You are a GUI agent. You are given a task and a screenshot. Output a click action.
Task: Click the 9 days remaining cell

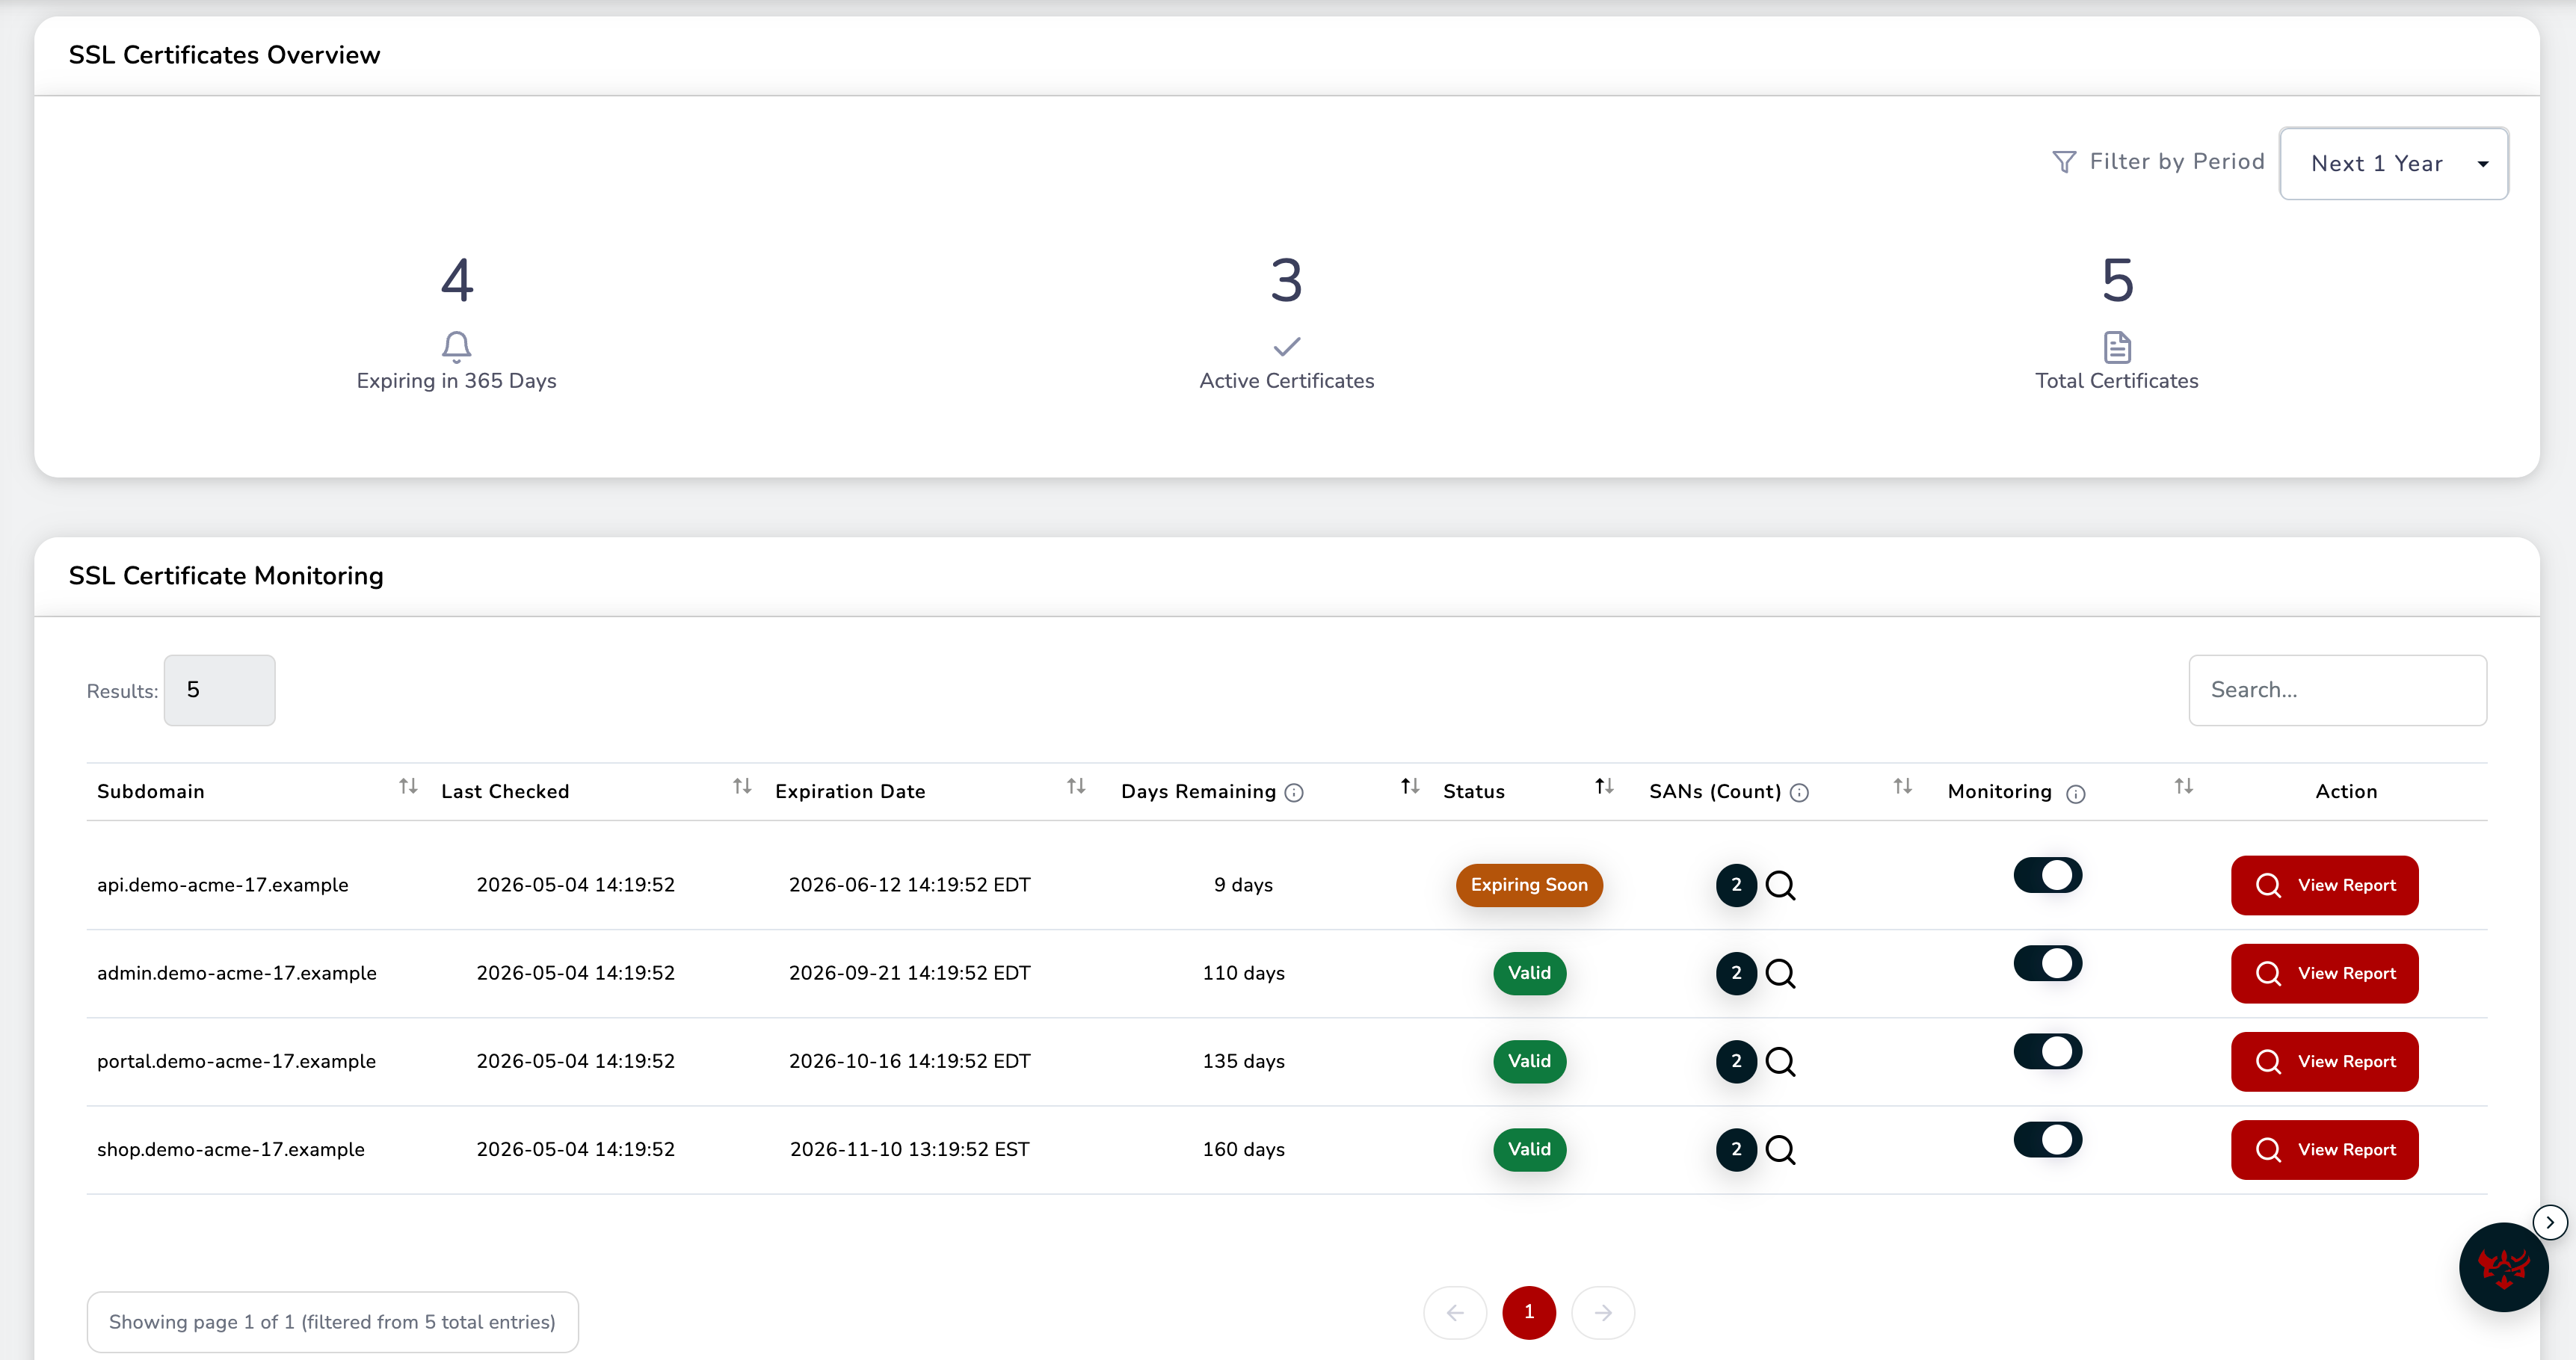pyautogui.click(x=1243, y=885)
